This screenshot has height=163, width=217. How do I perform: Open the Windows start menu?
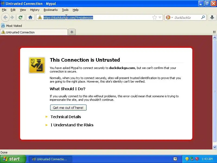click(13, 159)
